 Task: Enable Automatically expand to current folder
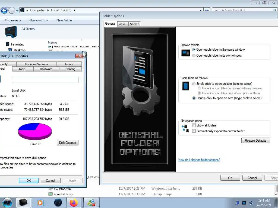(194, 131)
